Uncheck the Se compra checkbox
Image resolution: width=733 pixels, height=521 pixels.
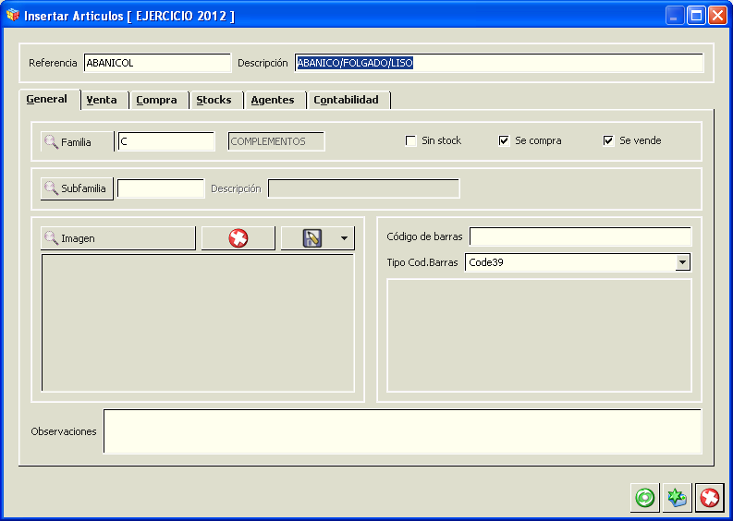pyautogui.click(x=504, y=140)
